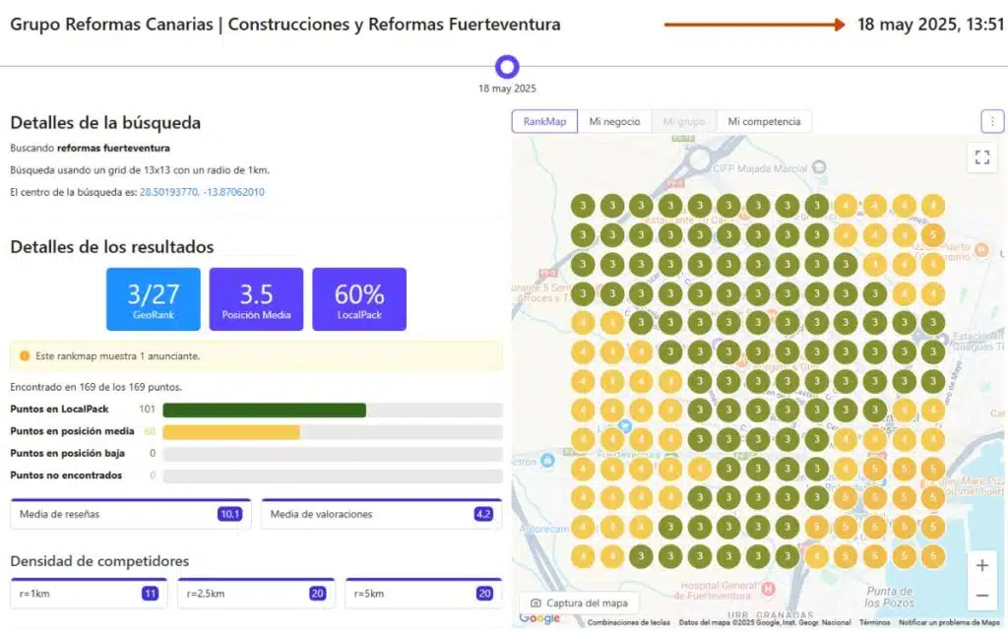Click the Captura del mapa button

coord(579,602)
